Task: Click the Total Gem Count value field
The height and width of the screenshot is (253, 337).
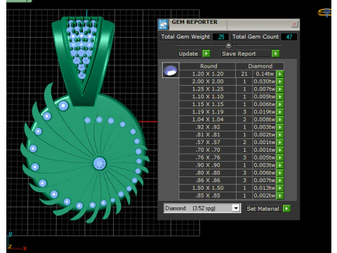Action: coord(289,37)
